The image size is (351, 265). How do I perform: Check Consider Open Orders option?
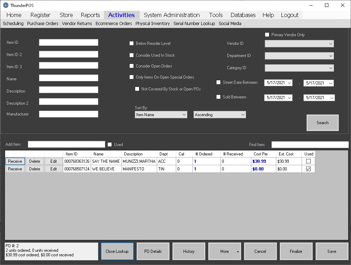point(132,66)
